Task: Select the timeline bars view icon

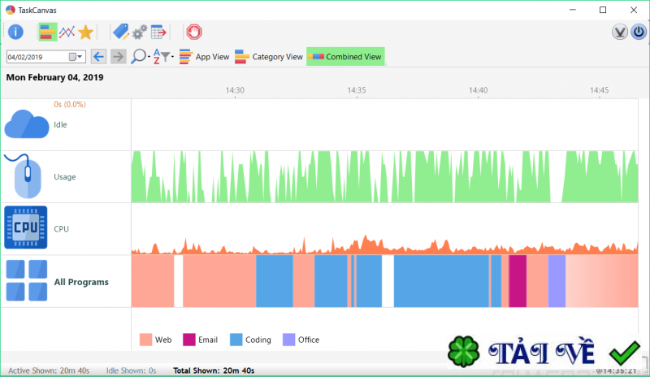Action: (x=48, y=32)
